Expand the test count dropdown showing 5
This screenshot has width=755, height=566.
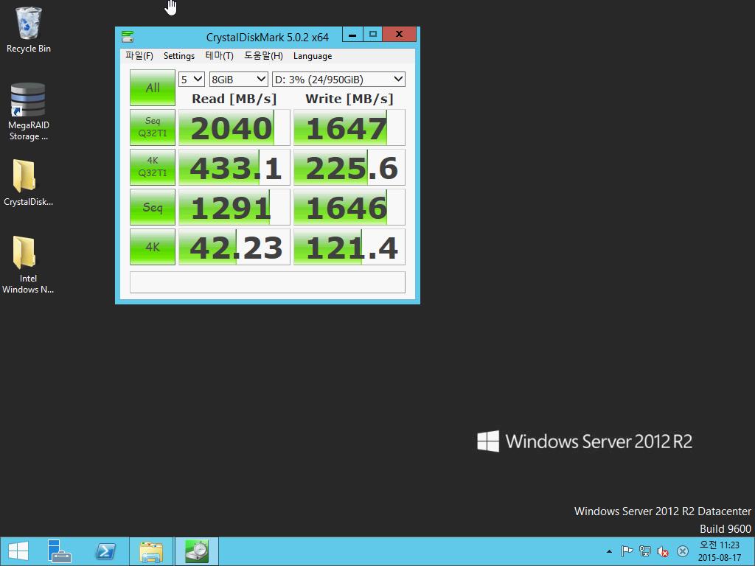[x=192, y=80]
